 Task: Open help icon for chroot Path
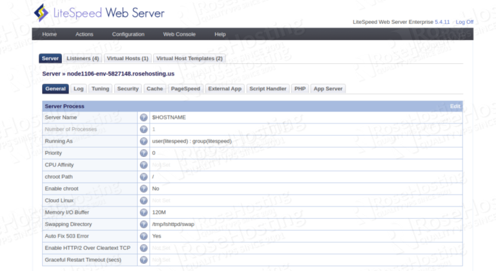143,177
